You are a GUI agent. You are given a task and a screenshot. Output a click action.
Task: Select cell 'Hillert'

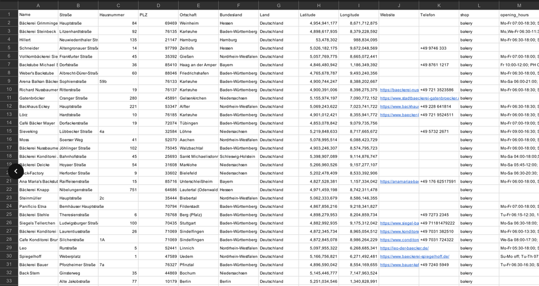click(38, 39)
